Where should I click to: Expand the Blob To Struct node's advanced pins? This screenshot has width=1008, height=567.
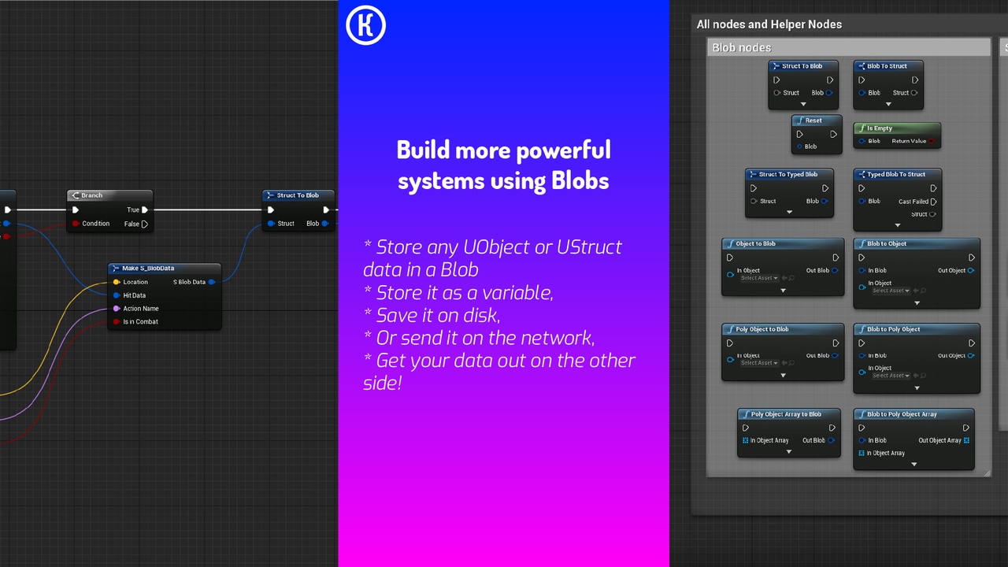888,104
